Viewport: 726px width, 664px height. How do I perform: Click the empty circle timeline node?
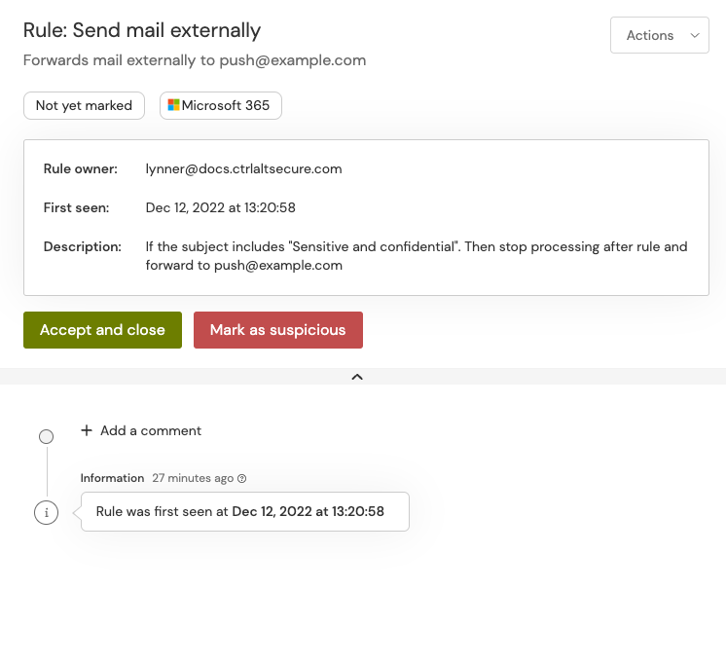(x=46, y=436)
